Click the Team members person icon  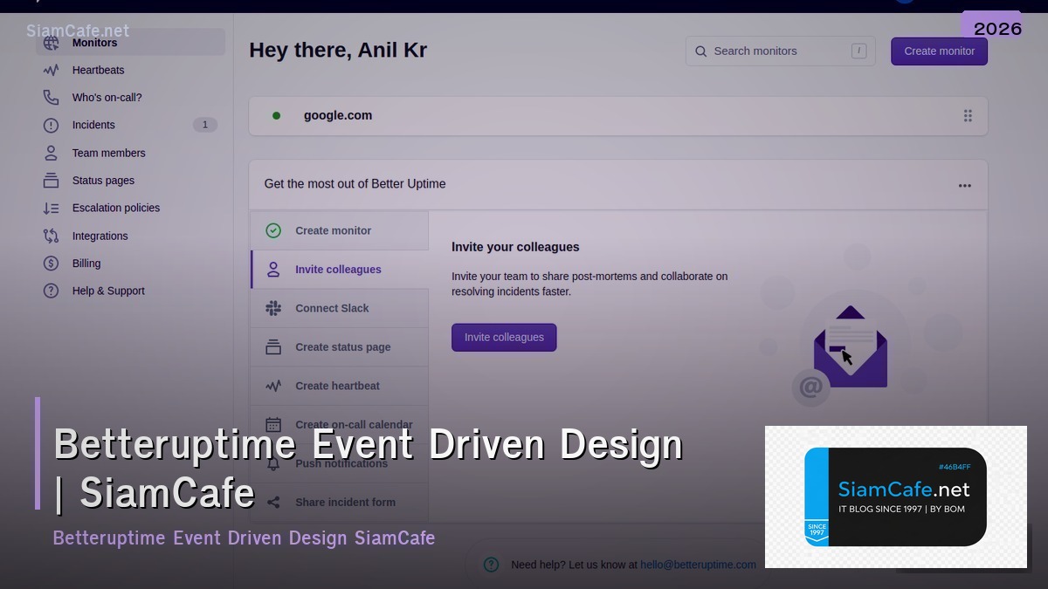52,153
